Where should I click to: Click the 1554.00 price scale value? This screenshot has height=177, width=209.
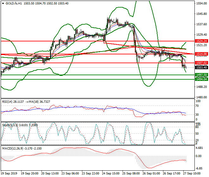coord(201,3)
